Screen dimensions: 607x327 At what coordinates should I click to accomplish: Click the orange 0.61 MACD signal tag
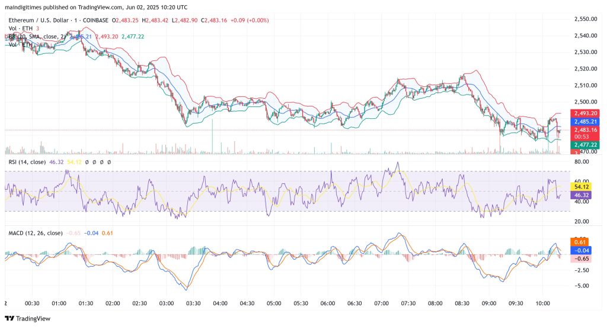581,242
